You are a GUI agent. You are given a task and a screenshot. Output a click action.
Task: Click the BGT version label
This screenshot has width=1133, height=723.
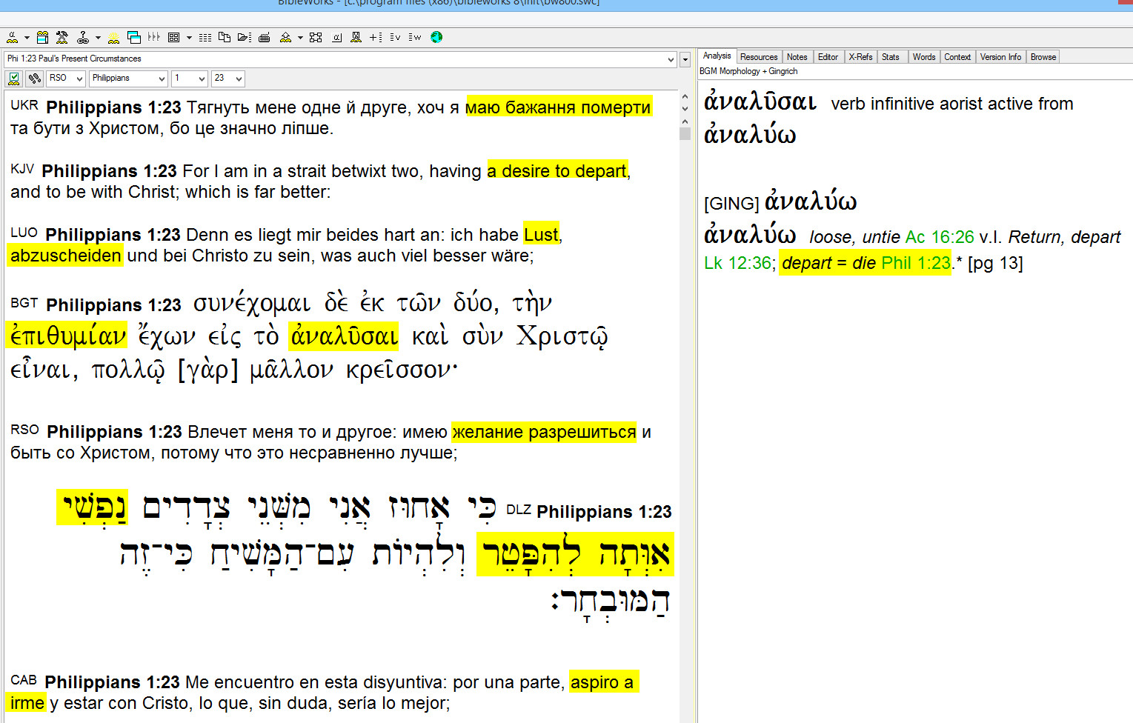[x=24, y=303]
